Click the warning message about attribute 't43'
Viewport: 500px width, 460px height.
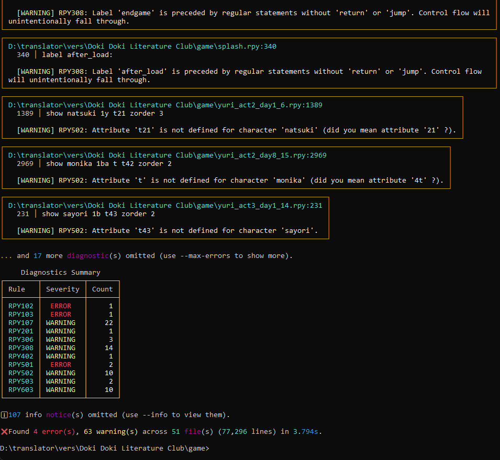pos(168,231)
